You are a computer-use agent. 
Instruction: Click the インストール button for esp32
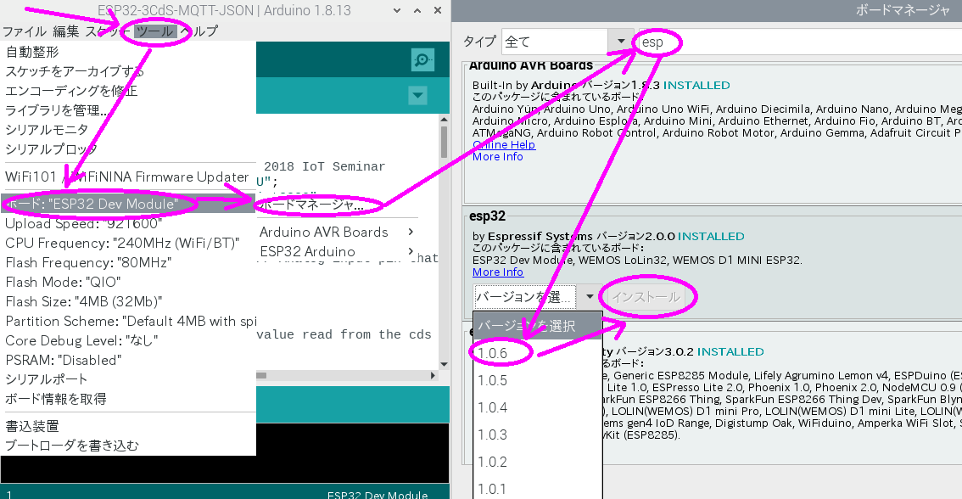click(646, 297)
